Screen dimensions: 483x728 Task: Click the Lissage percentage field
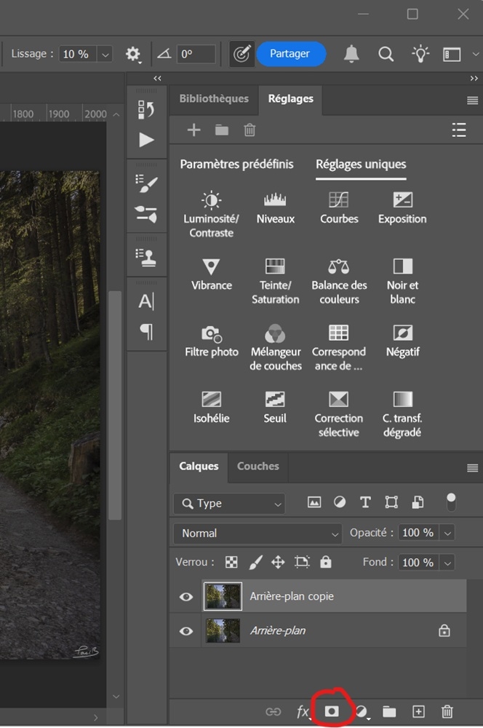tap(78, 54)
